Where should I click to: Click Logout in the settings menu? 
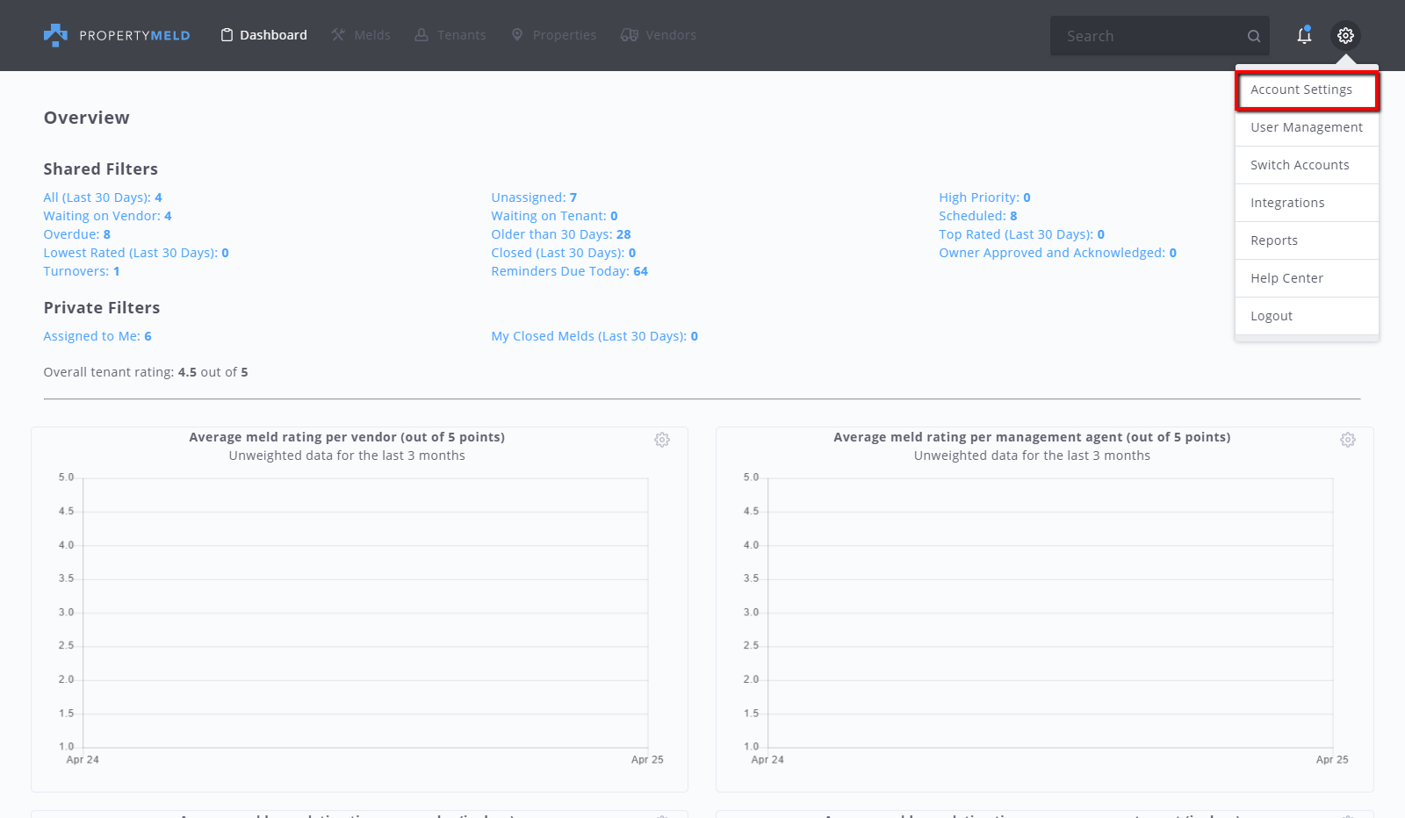[x=1271, y=316]
